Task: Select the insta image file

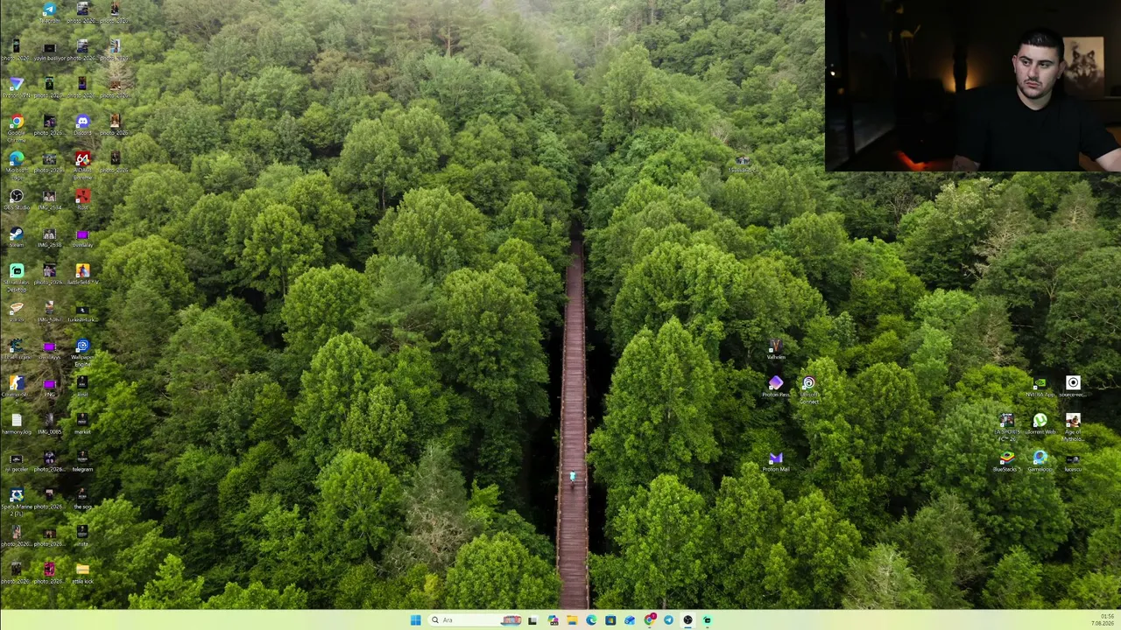Action: pyautogui.click(x=82, y=536)
